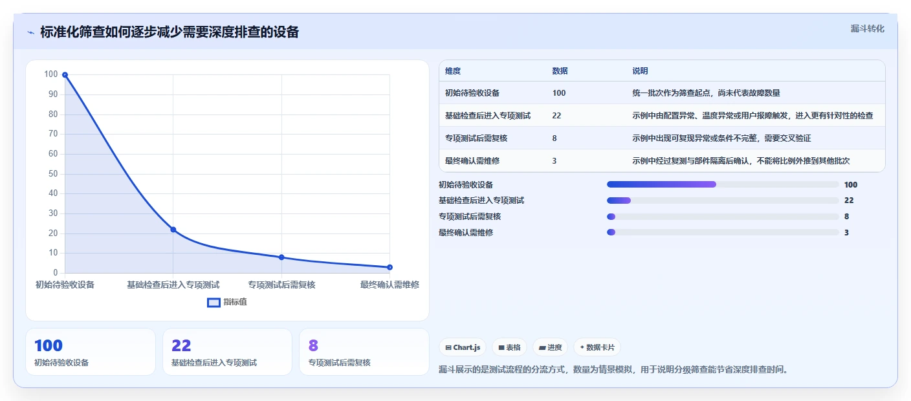911x401 pixels.
Task: Click the x-axis label 专项测试后需复核 on the chart
Action: click(281, 285)
